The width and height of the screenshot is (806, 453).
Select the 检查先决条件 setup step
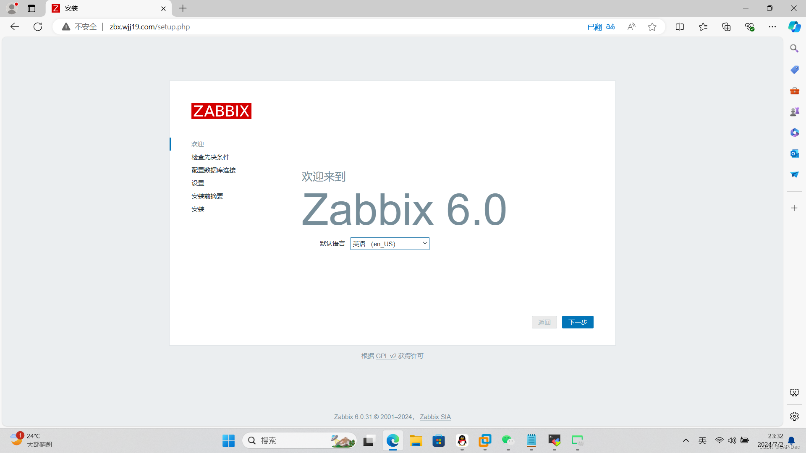210,157
